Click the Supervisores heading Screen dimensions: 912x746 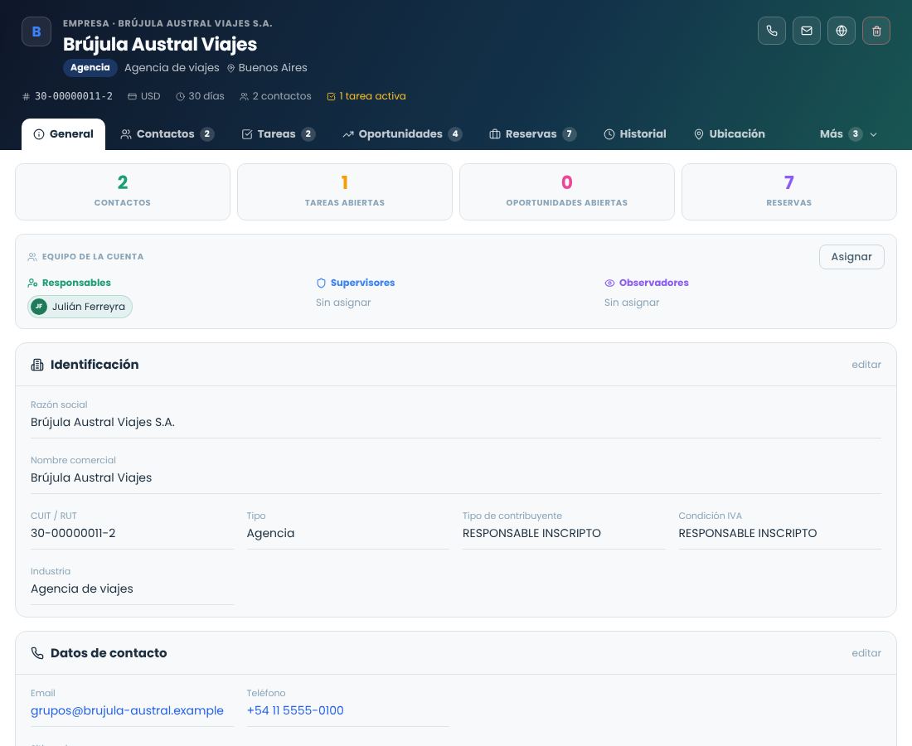coord(362,283)
